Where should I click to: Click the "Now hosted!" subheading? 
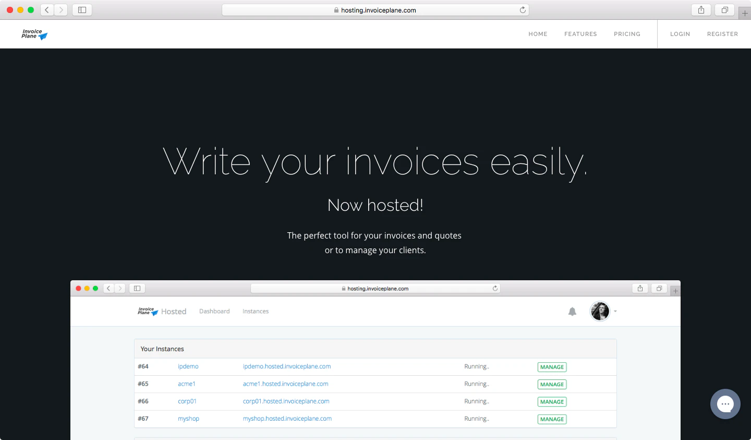375,205
